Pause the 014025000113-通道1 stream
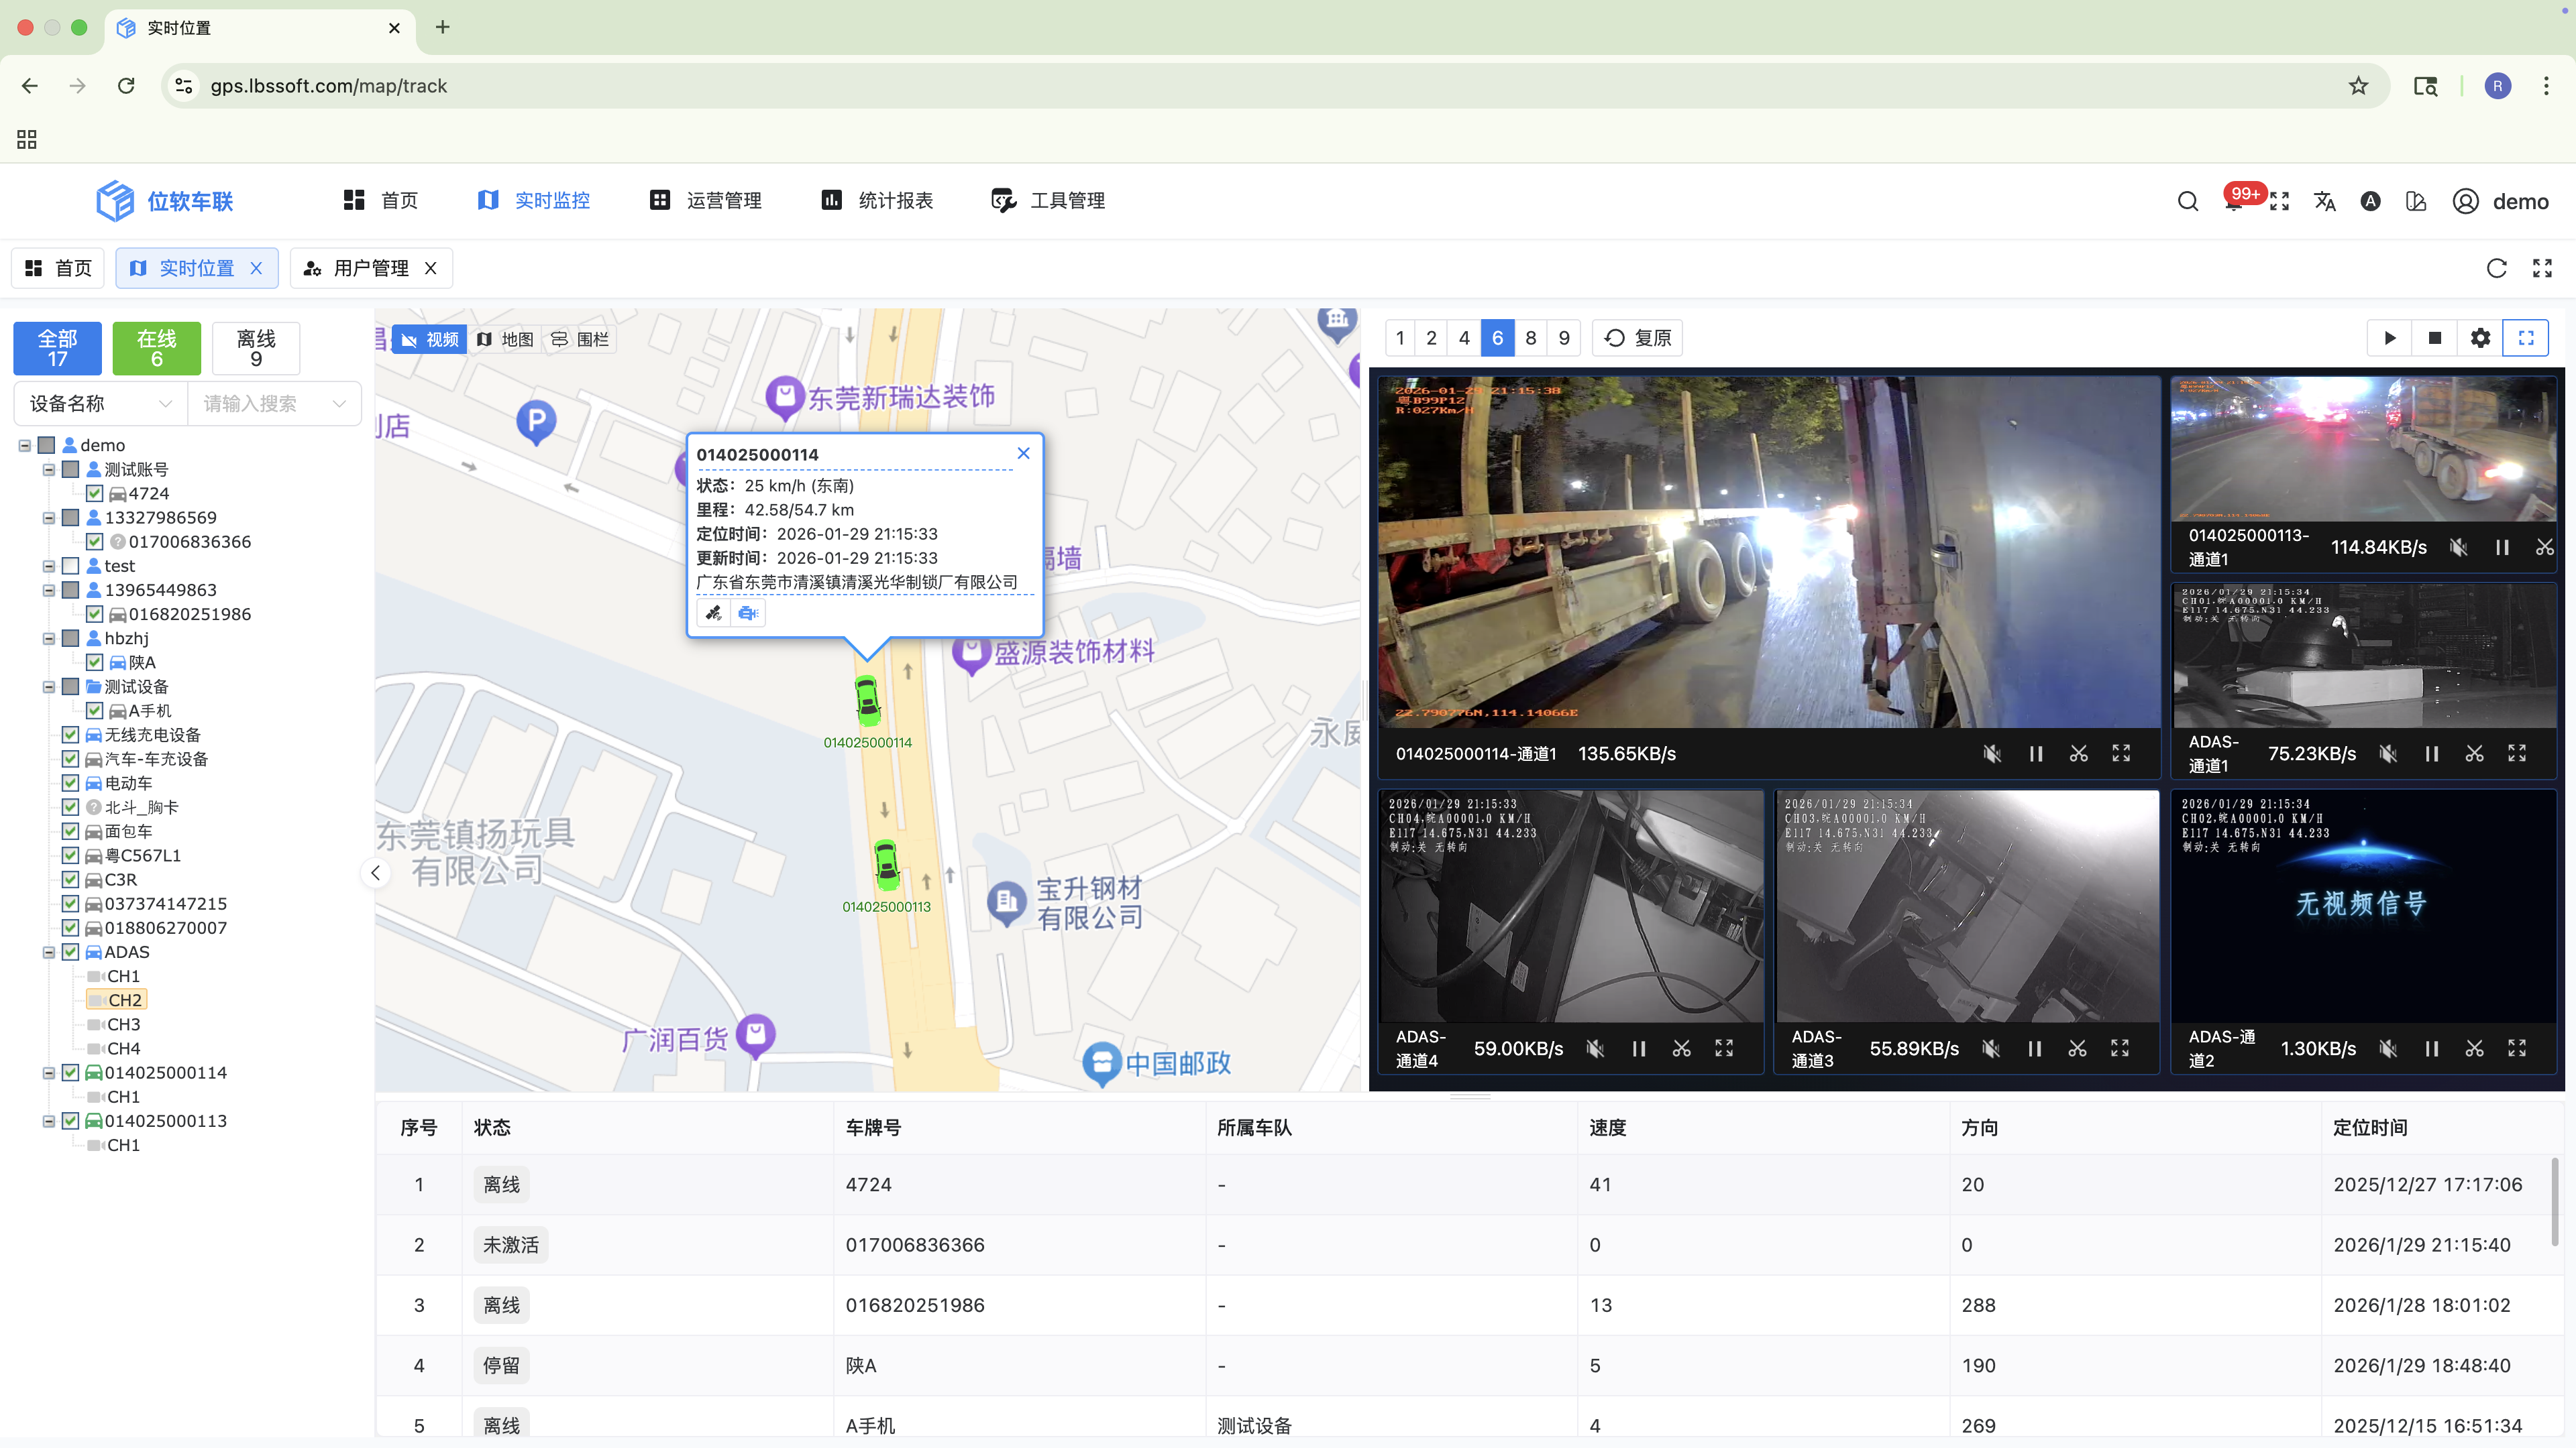The image size is (2576, 1448). coord(2502,548)
